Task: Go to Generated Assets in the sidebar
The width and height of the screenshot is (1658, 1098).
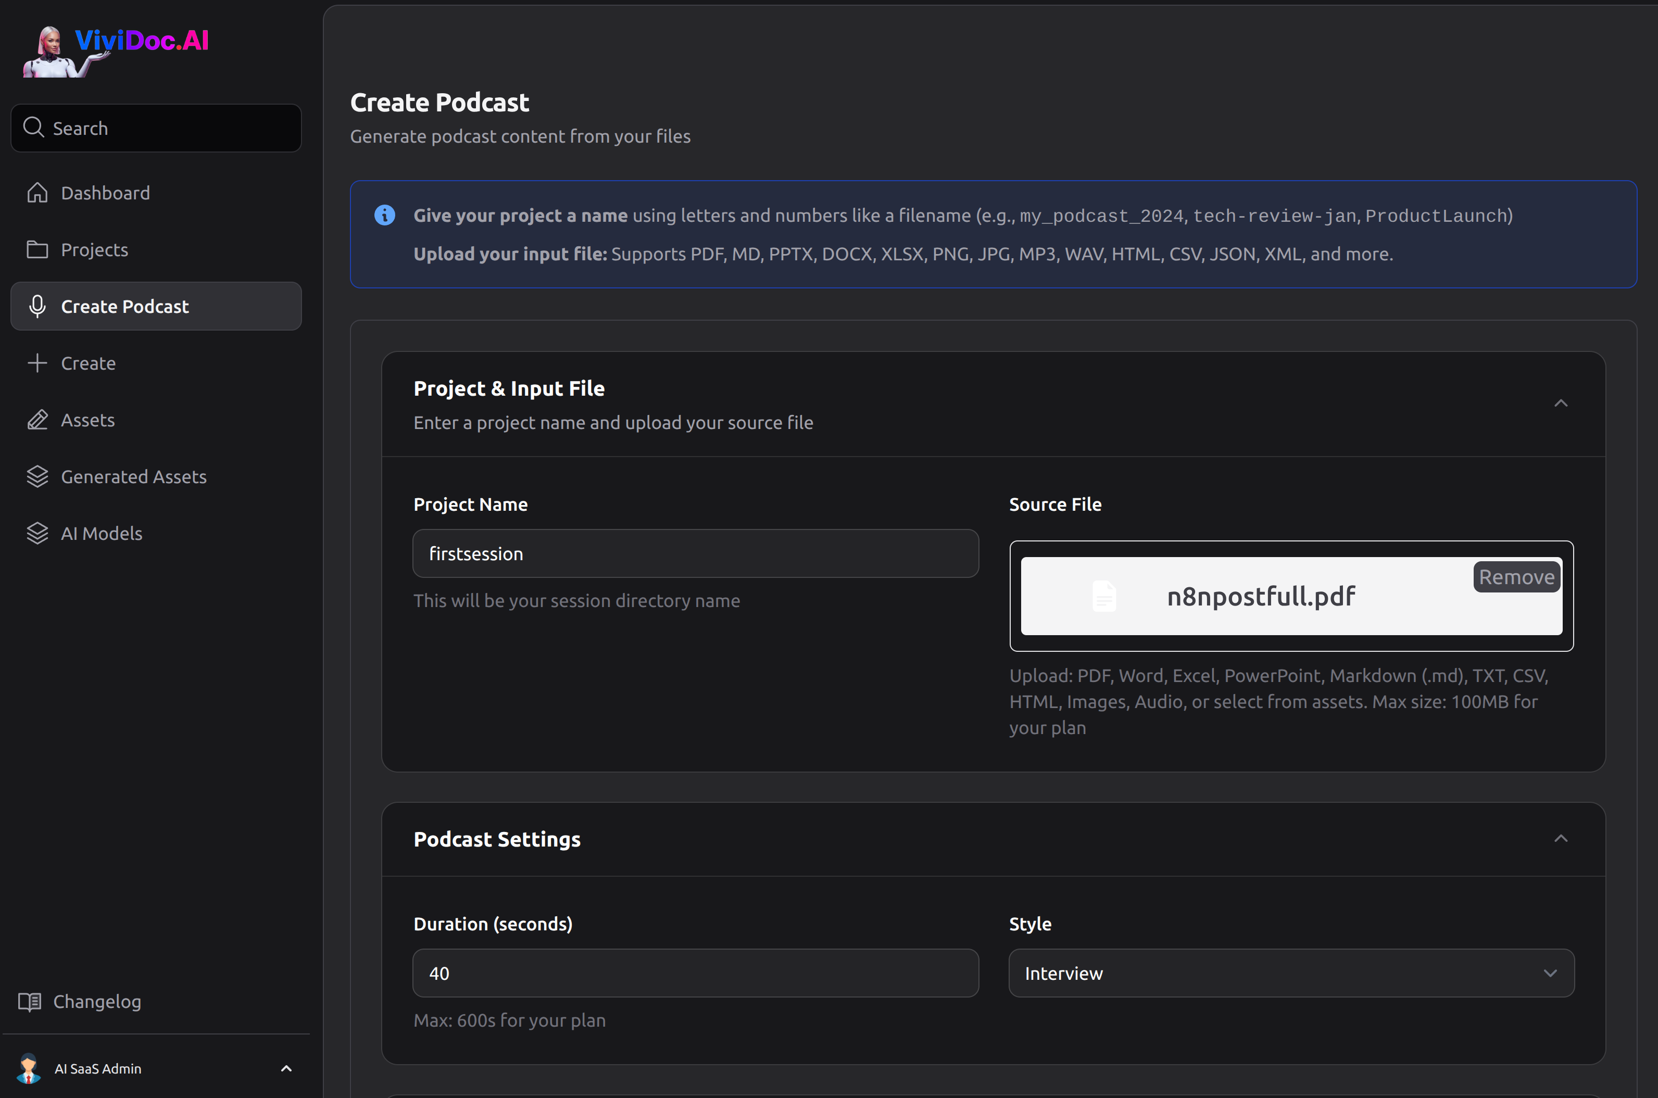Action: (x=133, y=476)
